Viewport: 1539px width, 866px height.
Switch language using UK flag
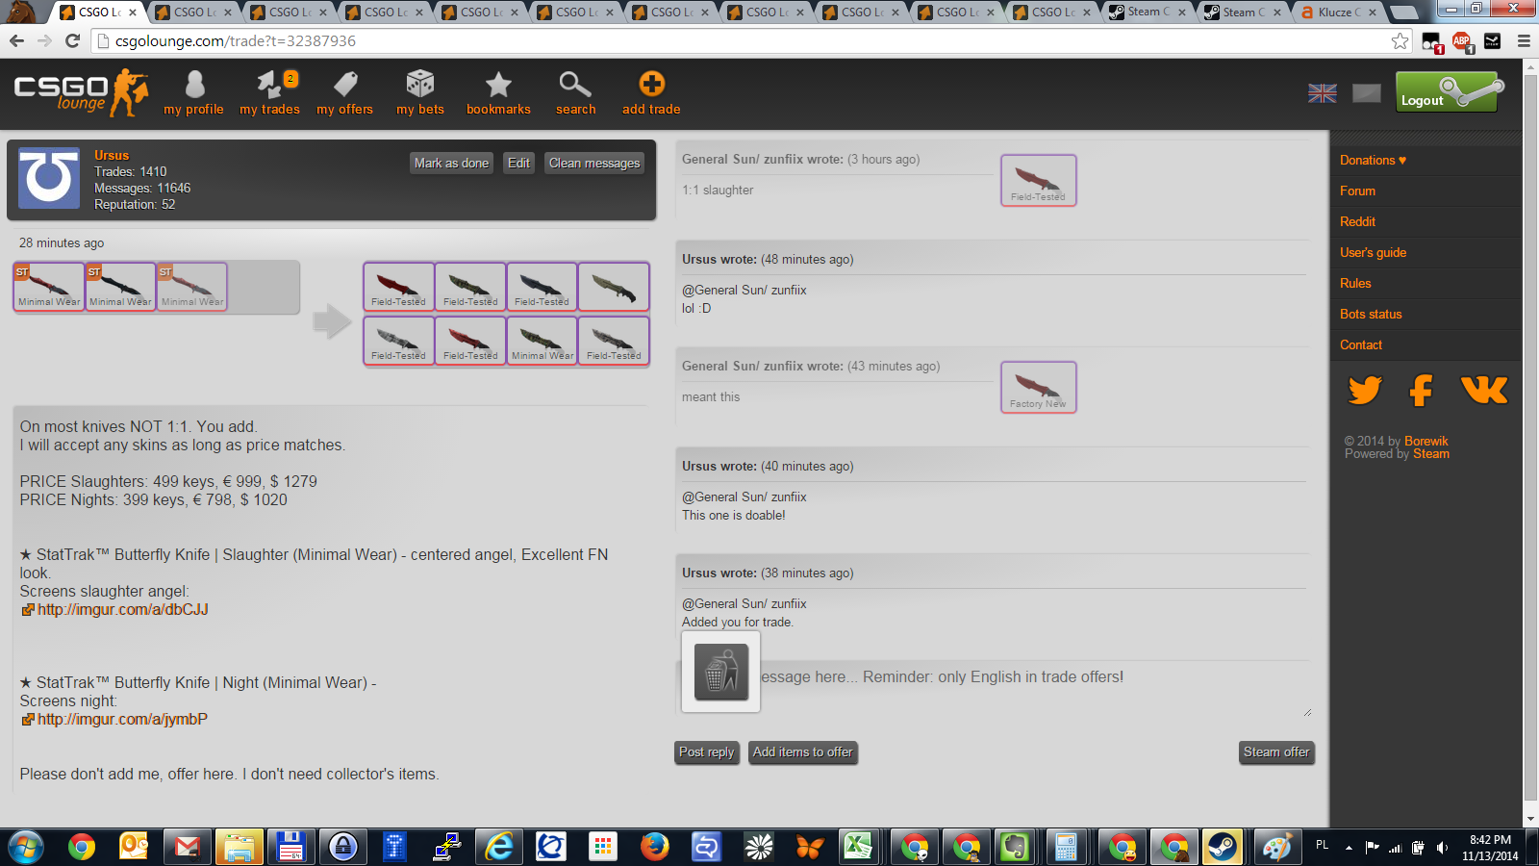click(1323, 93)
